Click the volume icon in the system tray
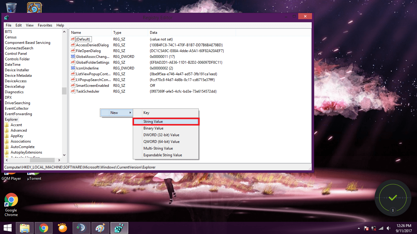 [388, 228]
